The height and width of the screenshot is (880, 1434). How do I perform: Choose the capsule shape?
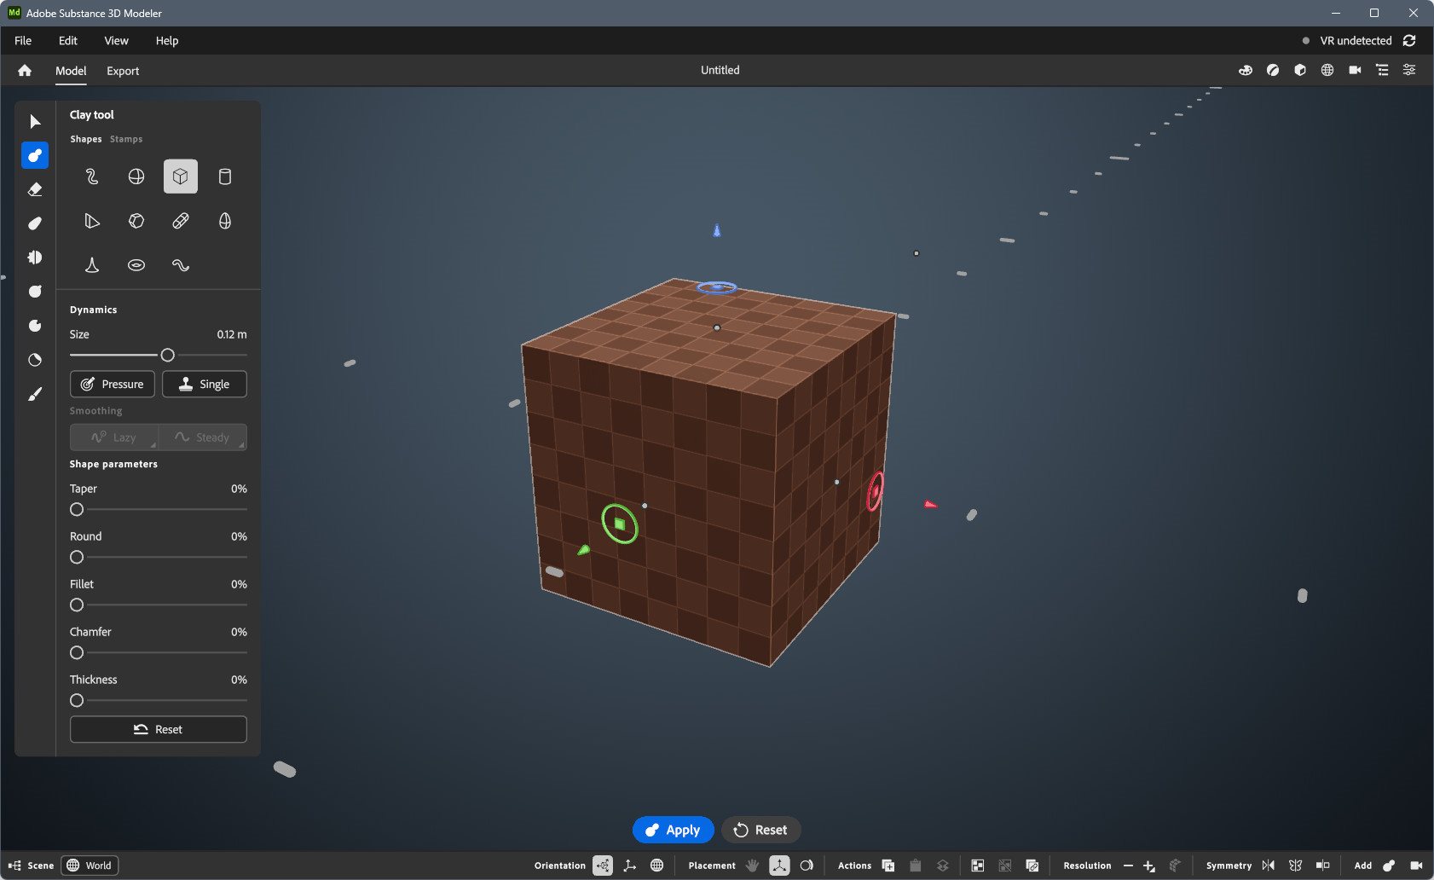coord(181,221)
